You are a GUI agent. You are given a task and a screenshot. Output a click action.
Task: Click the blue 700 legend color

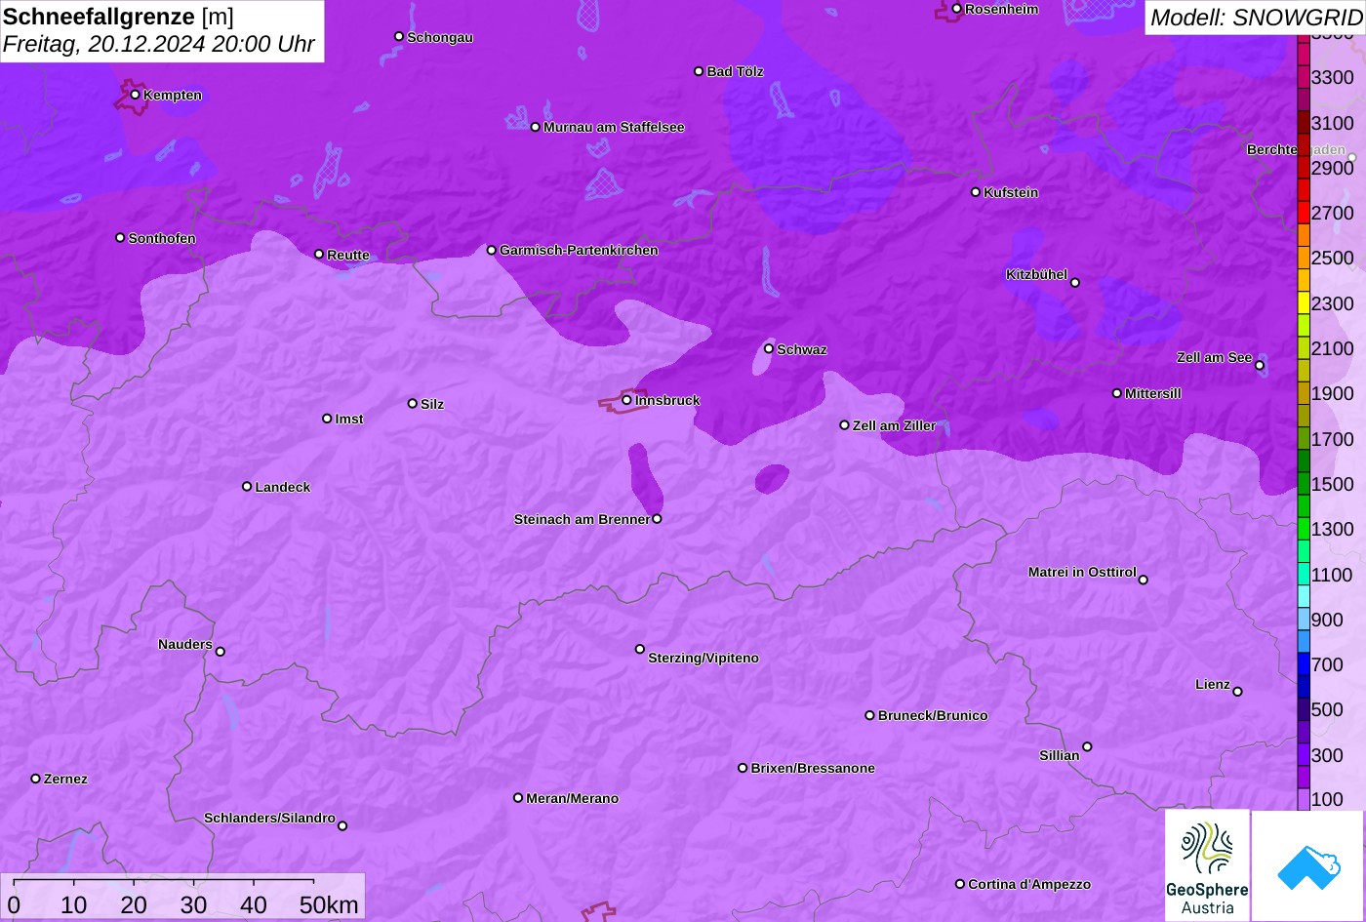(1304, 664)
